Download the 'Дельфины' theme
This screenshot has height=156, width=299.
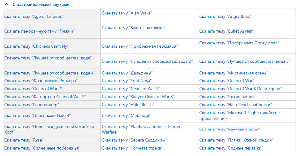coord(127,73)
